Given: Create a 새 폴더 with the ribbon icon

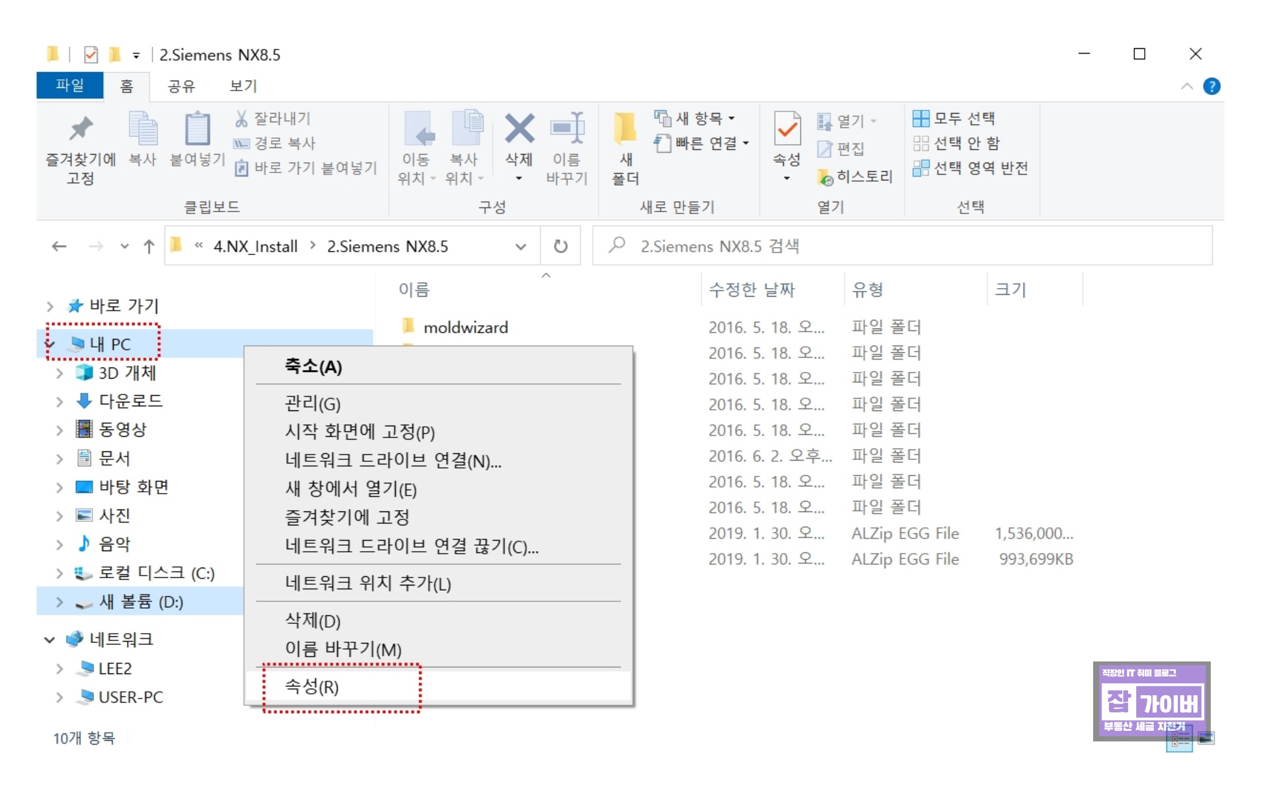Looking at the screenshot, I should [625, 128].
